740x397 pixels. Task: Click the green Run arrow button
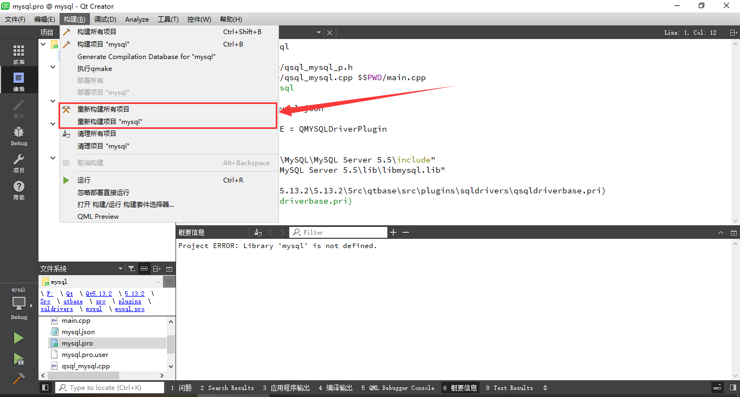click(x=18, y=337)
